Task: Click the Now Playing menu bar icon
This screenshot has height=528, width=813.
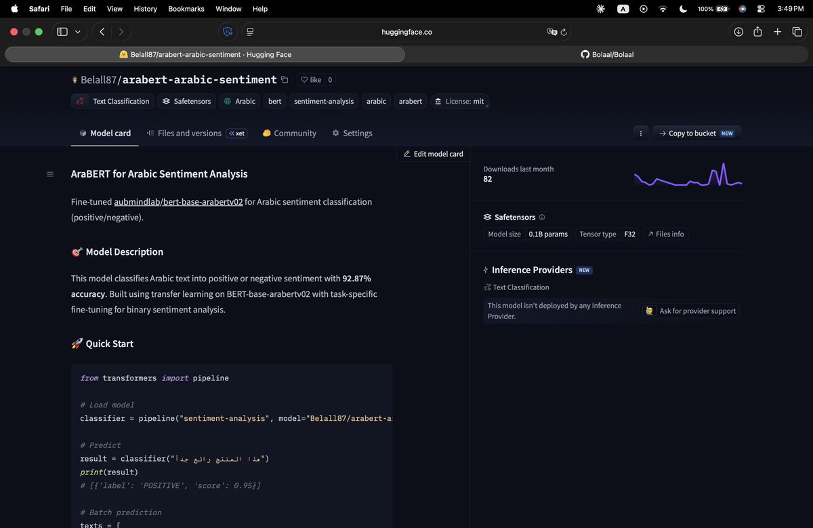Action: [x=644, y=9]
